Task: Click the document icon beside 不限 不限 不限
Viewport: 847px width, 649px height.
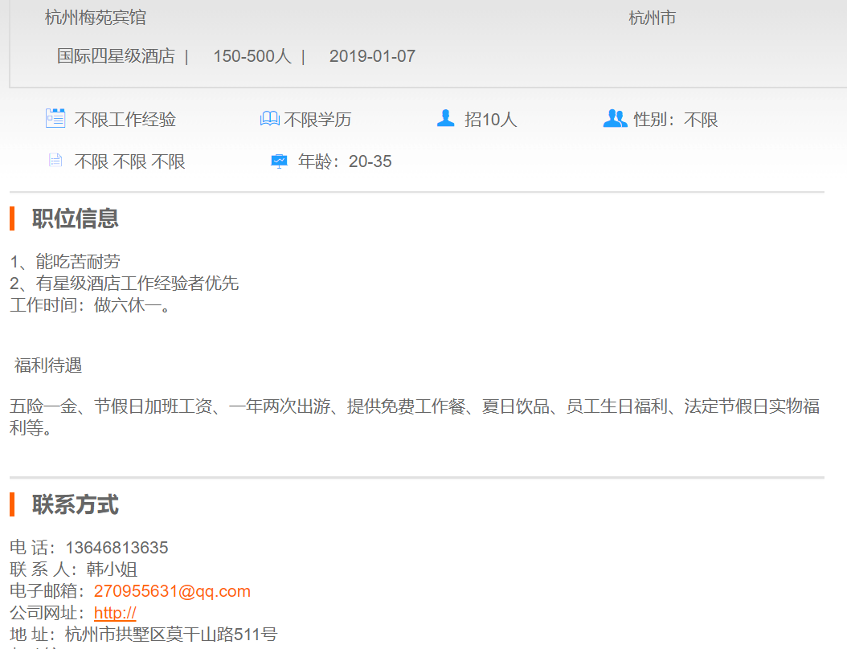Action: click(x=55, y=161)
